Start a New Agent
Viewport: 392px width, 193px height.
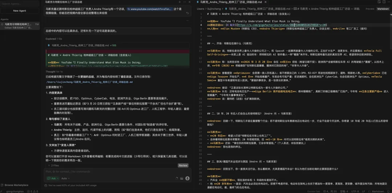pyautogui.click(x=20, y=11)
